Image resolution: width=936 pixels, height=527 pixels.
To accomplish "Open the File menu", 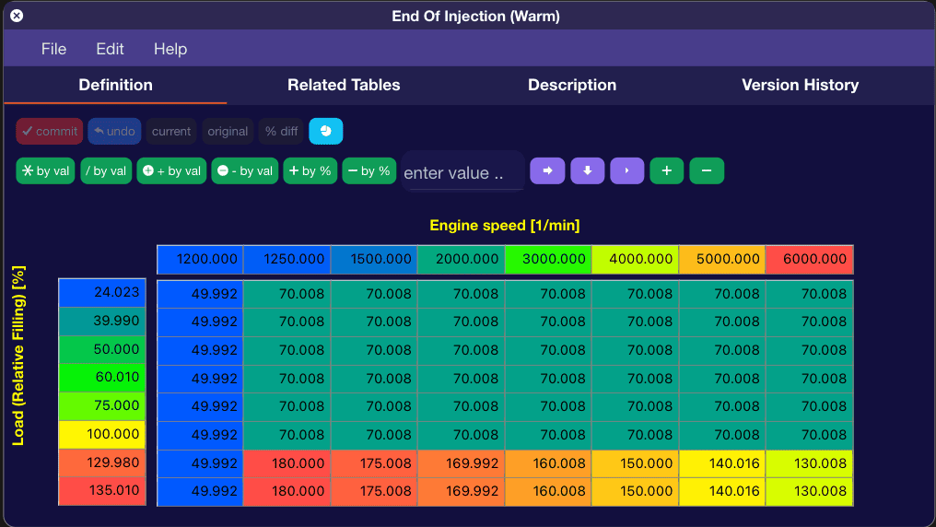I will 53,49.
